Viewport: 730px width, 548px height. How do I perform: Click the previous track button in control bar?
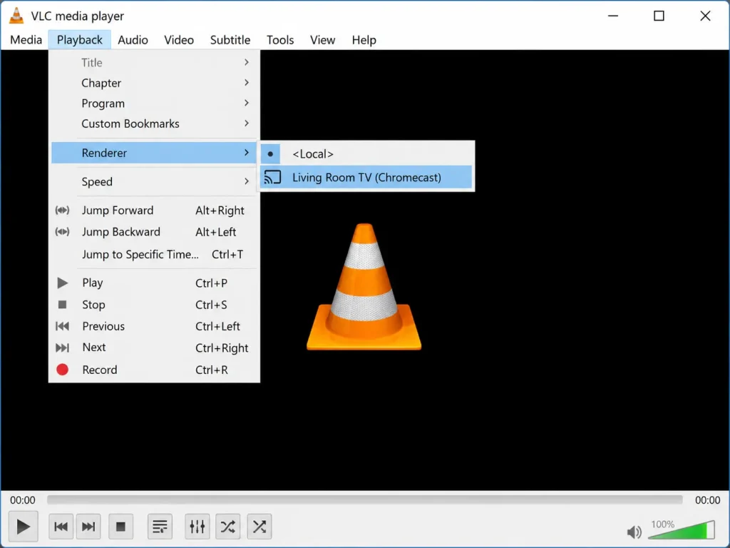(61, 527)
